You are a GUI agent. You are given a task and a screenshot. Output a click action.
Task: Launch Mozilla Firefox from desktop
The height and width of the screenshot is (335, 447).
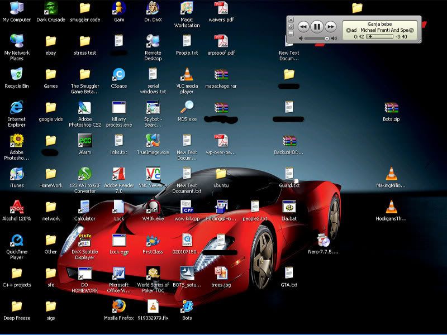pyautogui.click(x=118, y=307)
